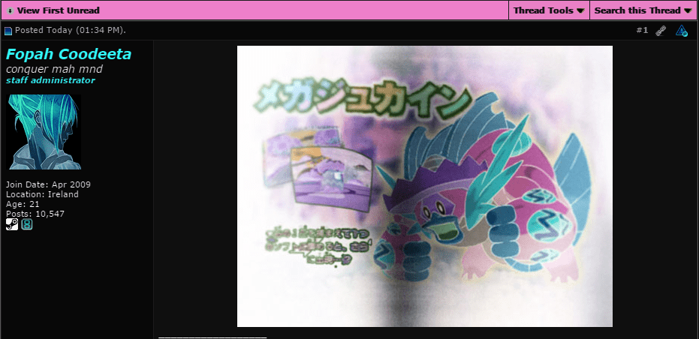Click the View First Unread arrow icon
699x339 pixels.
pyautogui.click(x=10, y=10)
